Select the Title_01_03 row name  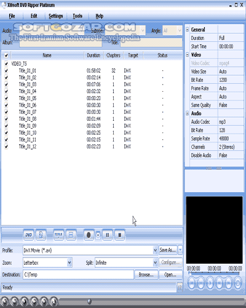pos(28,84)
